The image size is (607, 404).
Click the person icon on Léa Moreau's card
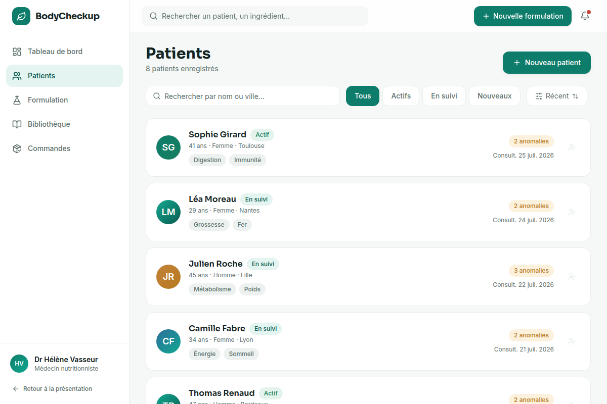pos(572,212)
